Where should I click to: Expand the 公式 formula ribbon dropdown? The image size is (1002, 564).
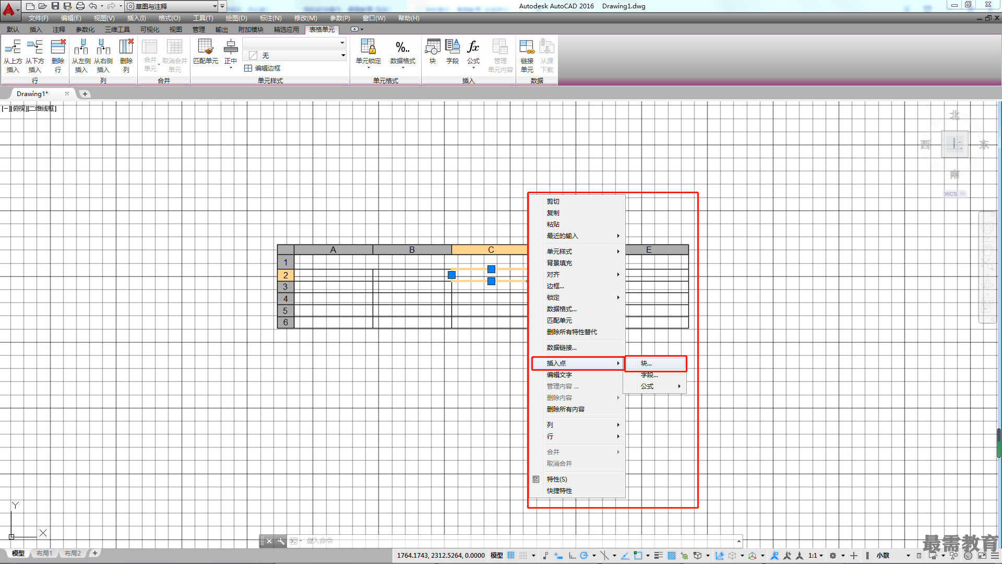(473, 67)
